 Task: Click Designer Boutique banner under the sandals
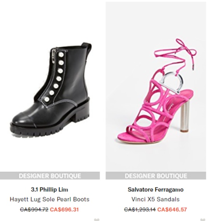[156, 176]
